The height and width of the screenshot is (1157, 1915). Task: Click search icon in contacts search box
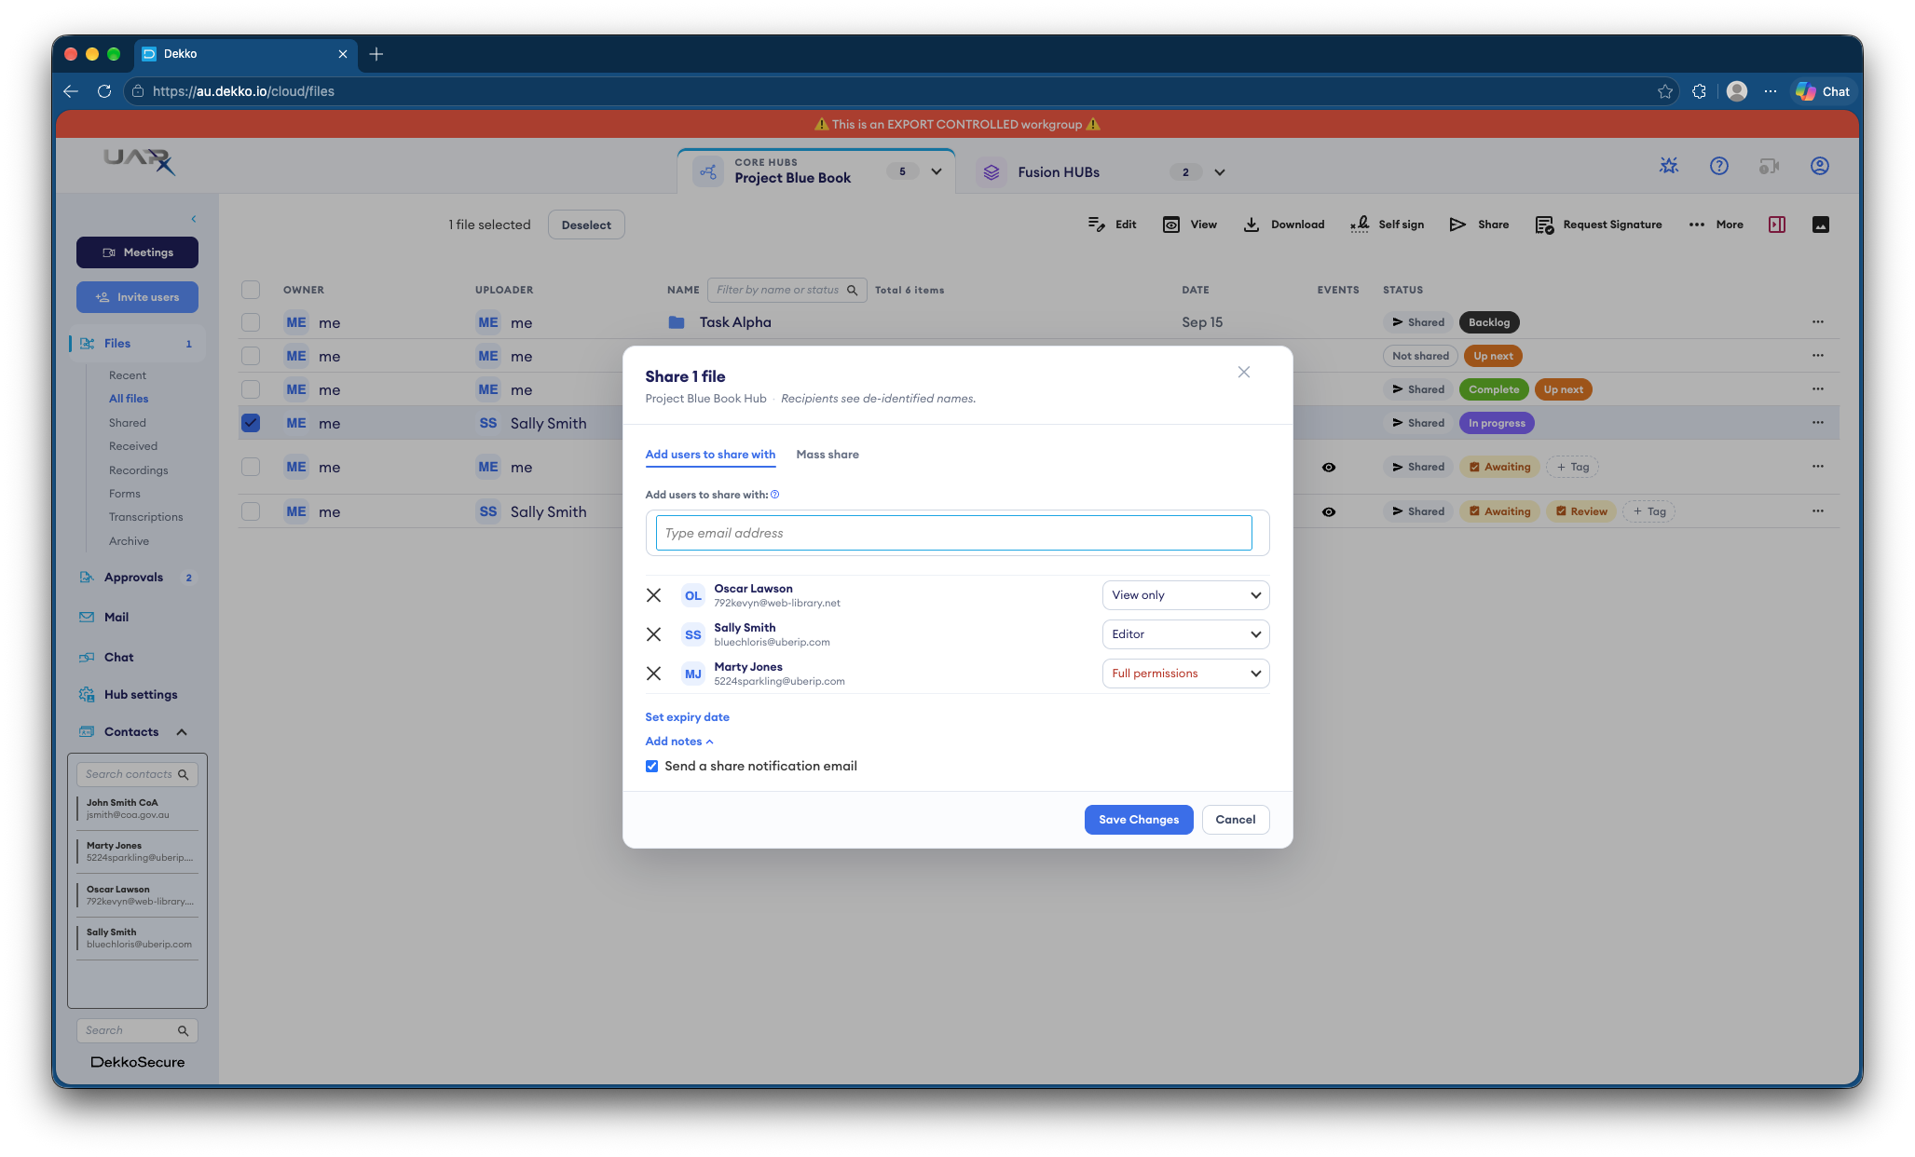(184, 774)
